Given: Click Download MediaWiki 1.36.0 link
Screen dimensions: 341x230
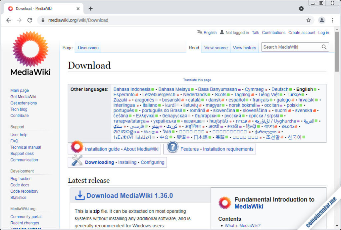Looking at the screenshot, I should tap(130, 195).
